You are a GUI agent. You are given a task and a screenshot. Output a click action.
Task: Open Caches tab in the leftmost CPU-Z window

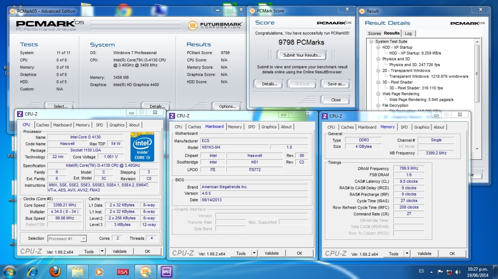click(x=42, y=125)
